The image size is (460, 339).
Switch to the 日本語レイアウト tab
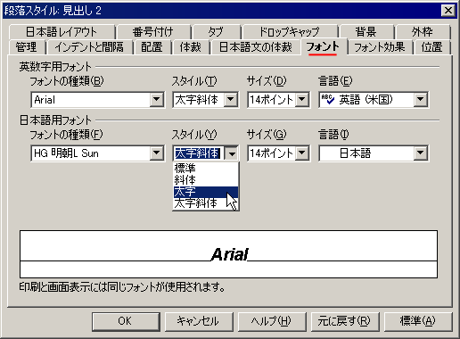pos(62,32)
